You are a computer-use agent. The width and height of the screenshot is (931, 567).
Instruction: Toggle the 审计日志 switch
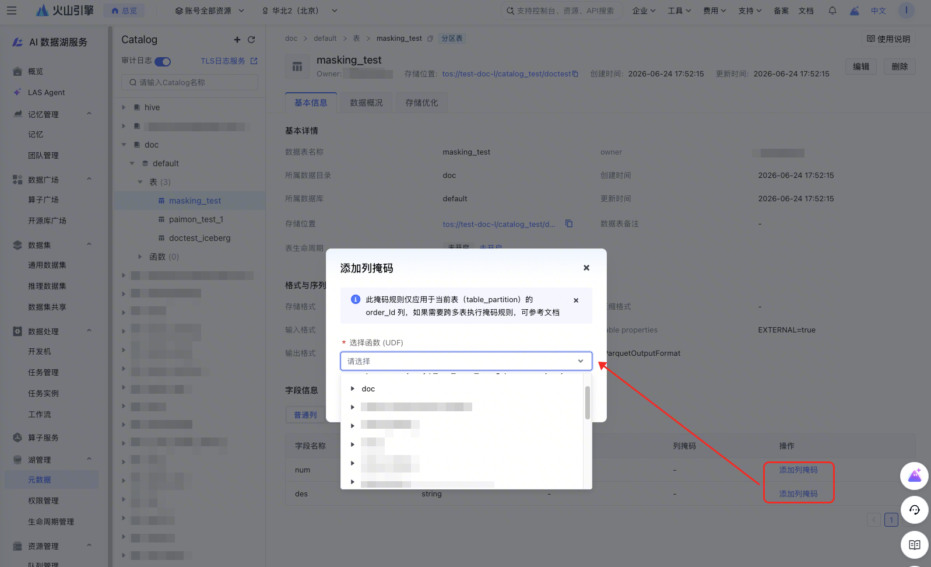[163, 61]
